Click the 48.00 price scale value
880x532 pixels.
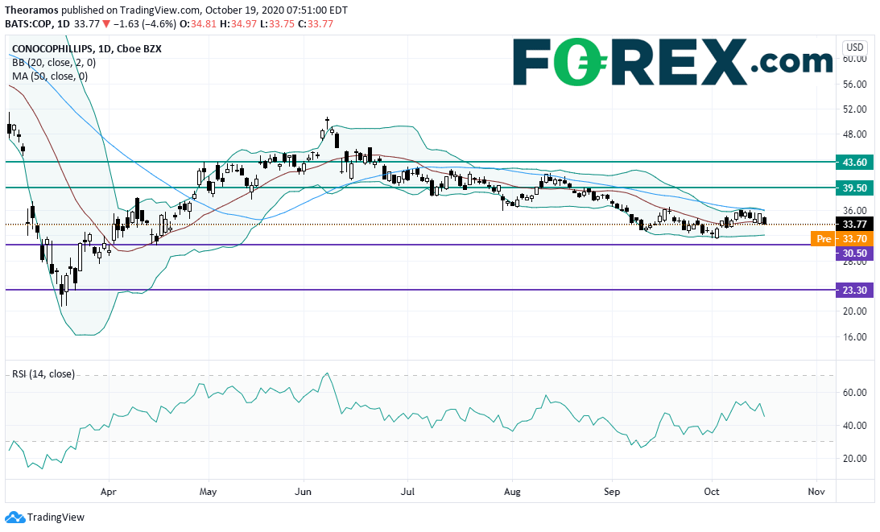(855, 134)
